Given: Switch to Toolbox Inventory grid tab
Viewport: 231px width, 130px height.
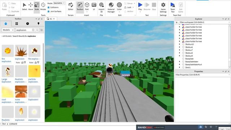Looking at the screenshot, I should pyautogui.click(x=17, y=23).
